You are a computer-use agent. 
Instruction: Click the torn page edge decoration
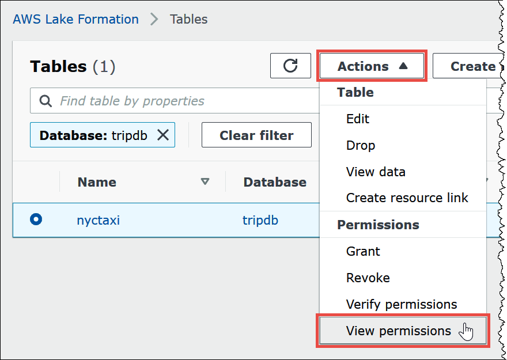click(x=500, y=173)
